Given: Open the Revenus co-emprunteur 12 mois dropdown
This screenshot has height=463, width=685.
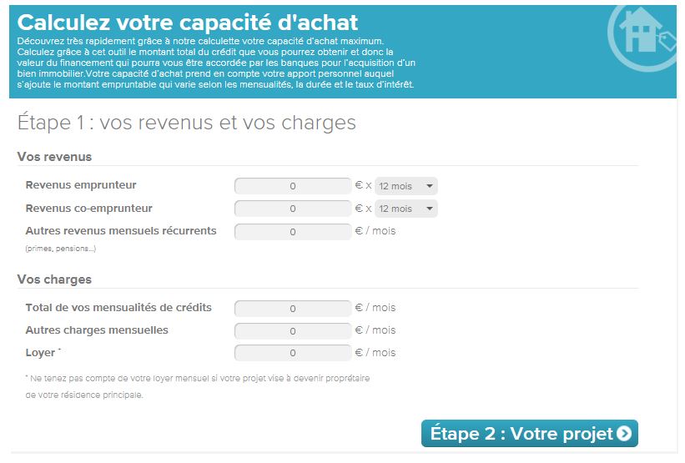Looking at the screenshot, I should (x=406, y=209).
